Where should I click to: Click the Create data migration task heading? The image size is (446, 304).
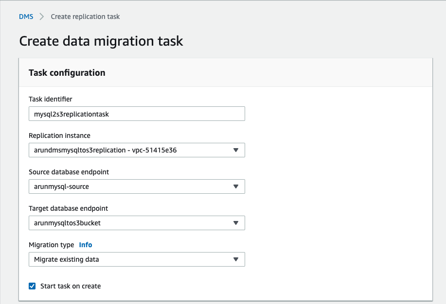point(101,41)
